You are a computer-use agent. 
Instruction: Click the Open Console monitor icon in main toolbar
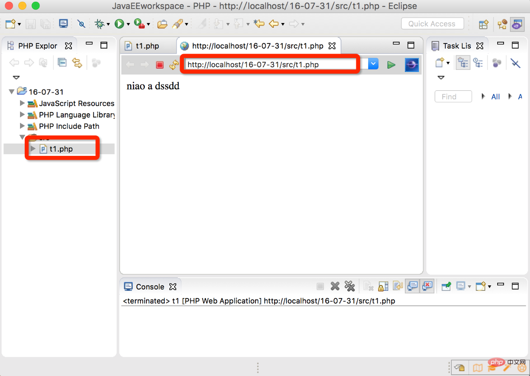click(63, 24)
